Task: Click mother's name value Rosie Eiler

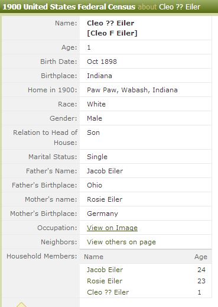Action: [105, 199]
